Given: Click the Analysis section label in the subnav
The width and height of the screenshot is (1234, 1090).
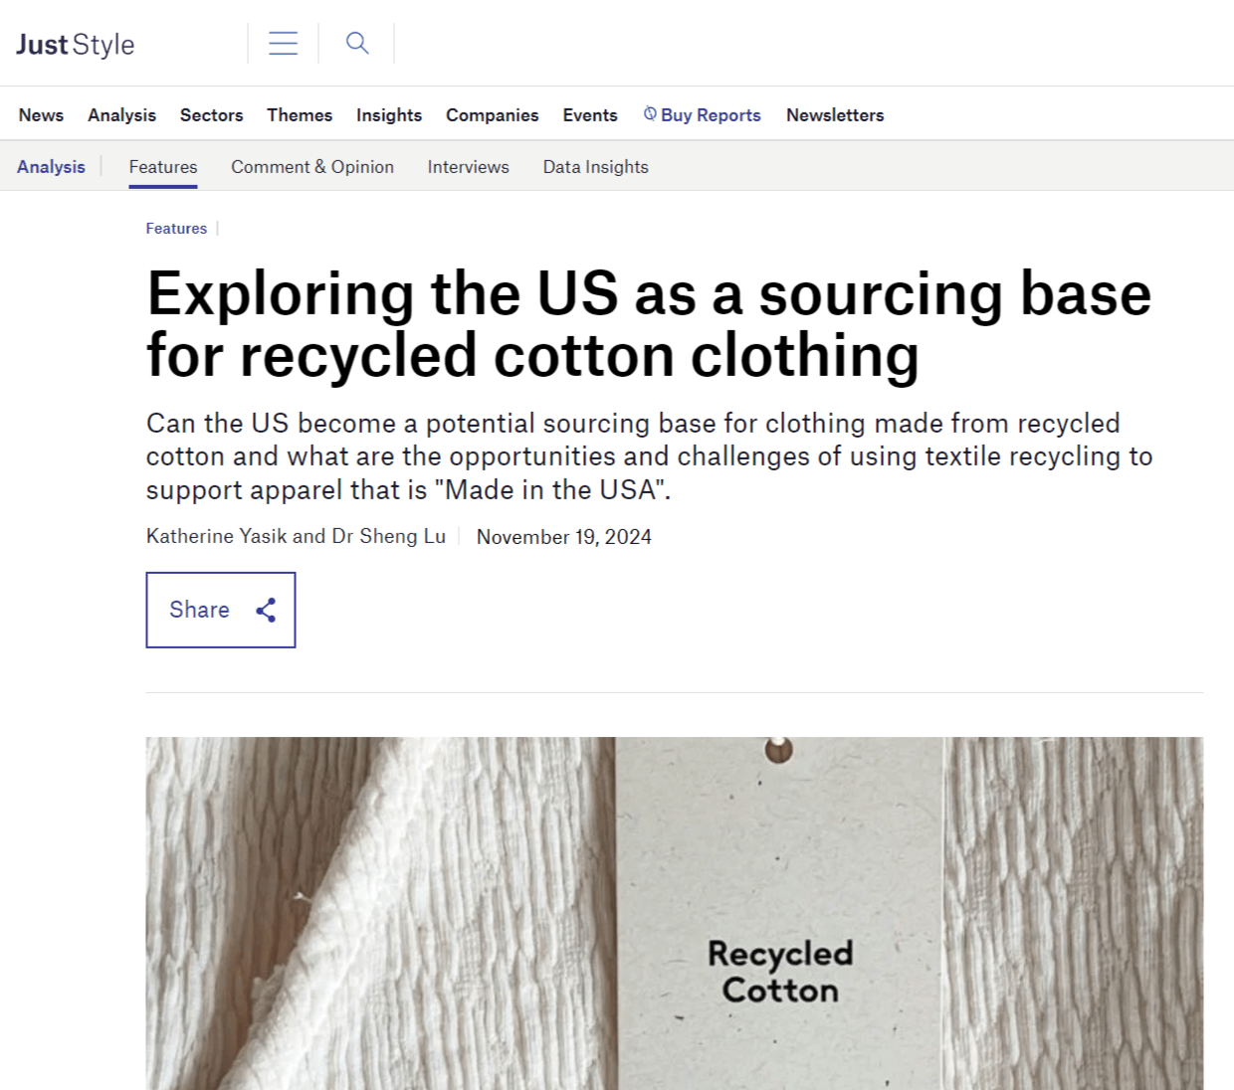Looking at the screenshot, I should click(51, 167).
